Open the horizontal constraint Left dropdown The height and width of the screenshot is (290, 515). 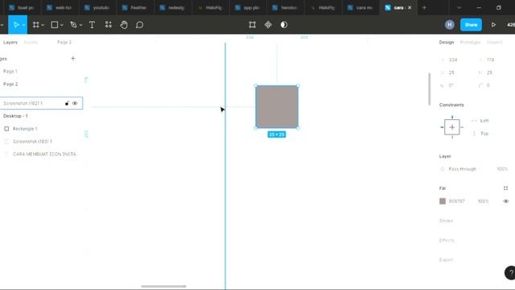coord(484,121)
